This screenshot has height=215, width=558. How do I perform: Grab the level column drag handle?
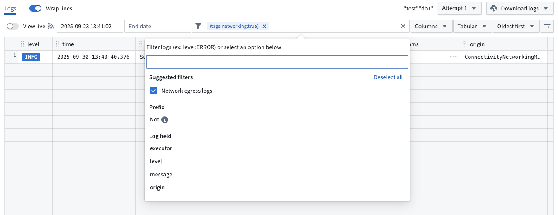tap(23, 44)
